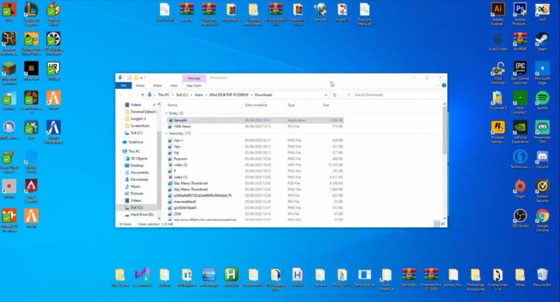560x302 pixels.
Task: Sort files by the Date modified column
Action: (256, 105)
